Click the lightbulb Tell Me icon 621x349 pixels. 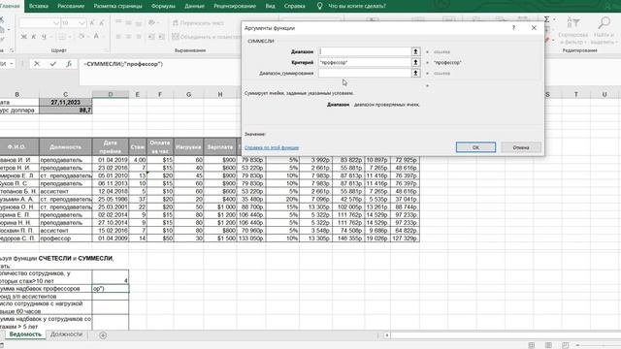tap(319, 6)
